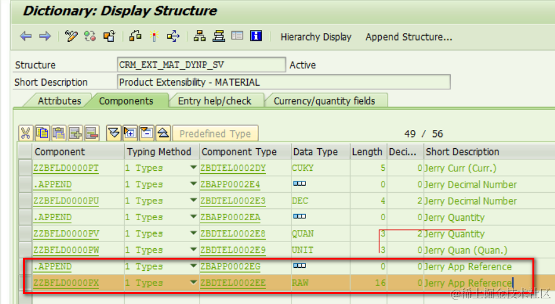Click the Back arrow icon

click(x=26, y=36)
